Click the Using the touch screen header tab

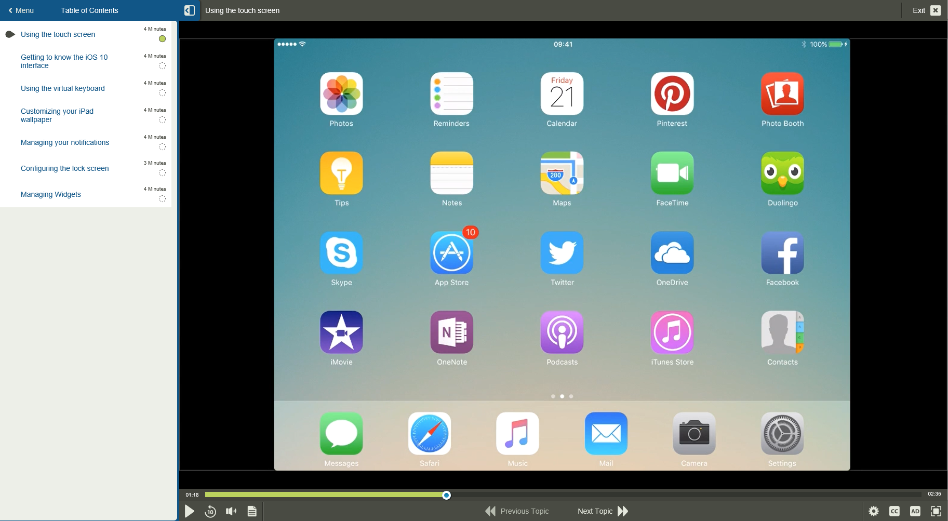242,10
